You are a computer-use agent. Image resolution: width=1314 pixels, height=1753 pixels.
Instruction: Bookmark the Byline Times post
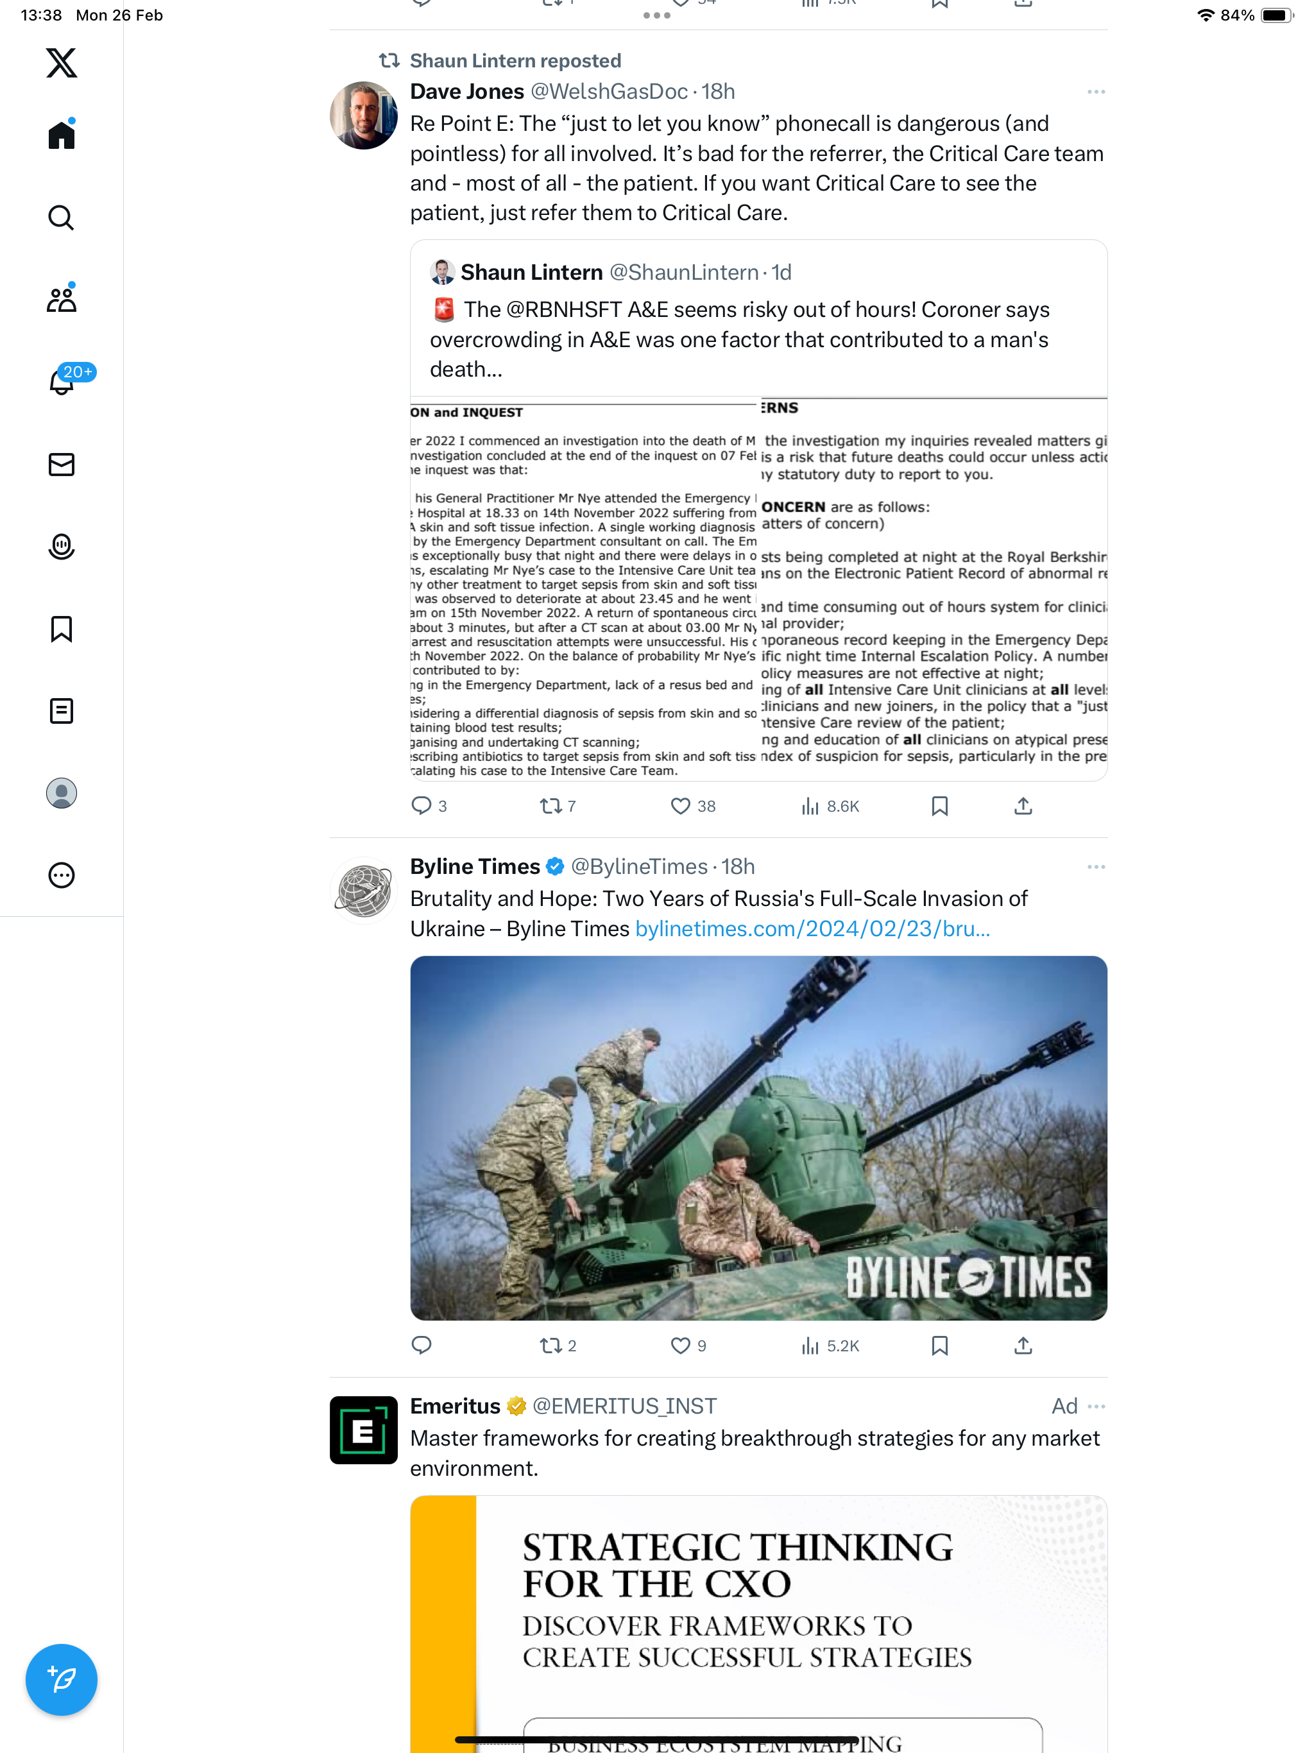[939, 1346]
